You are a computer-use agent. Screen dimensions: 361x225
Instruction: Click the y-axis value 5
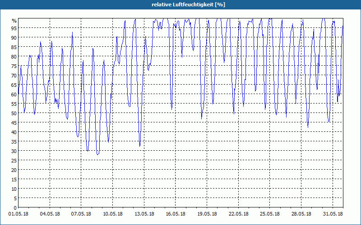click(15, 198)
